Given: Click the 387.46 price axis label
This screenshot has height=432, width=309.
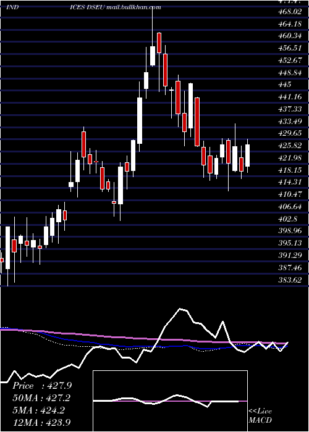Looking at the screenshot, I should coord(290,267).
